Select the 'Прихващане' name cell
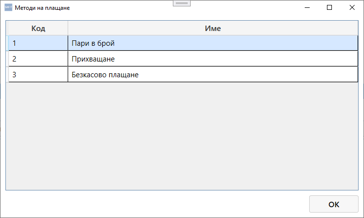This screenshot has width=364, height=218. click(x=213, y=59)
